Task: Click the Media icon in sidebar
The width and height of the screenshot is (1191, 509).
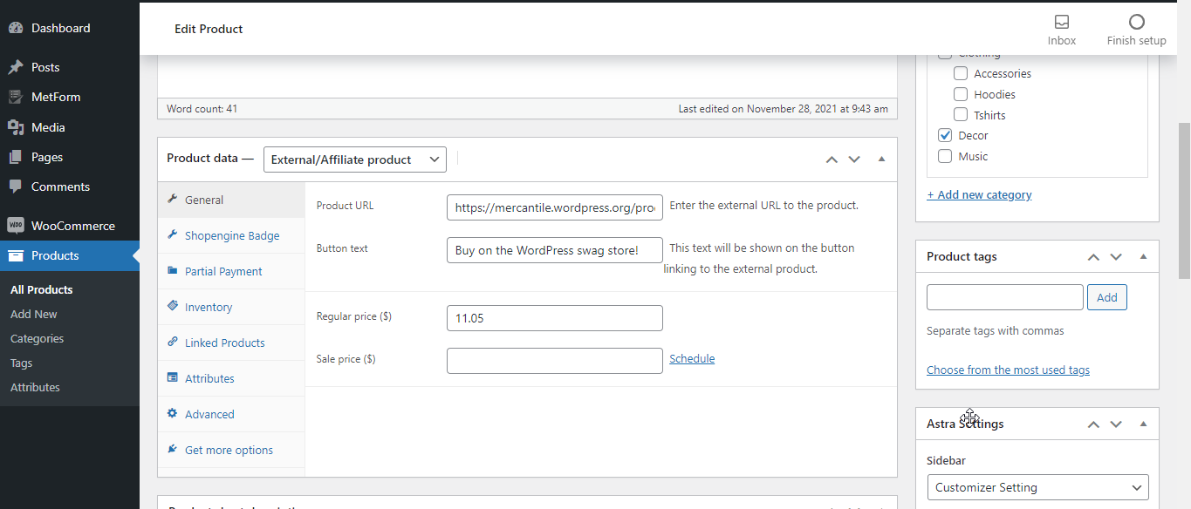Action: (16, 127)
